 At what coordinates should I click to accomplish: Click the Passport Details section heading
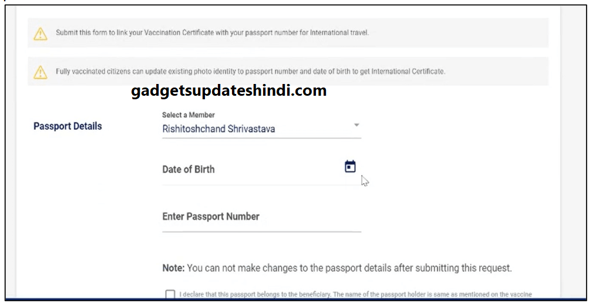click(68, 126)
